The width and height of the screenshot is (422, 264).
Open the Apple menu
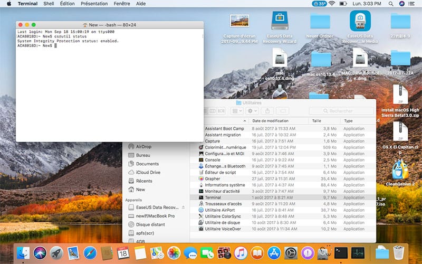click(x=9, y=4)
